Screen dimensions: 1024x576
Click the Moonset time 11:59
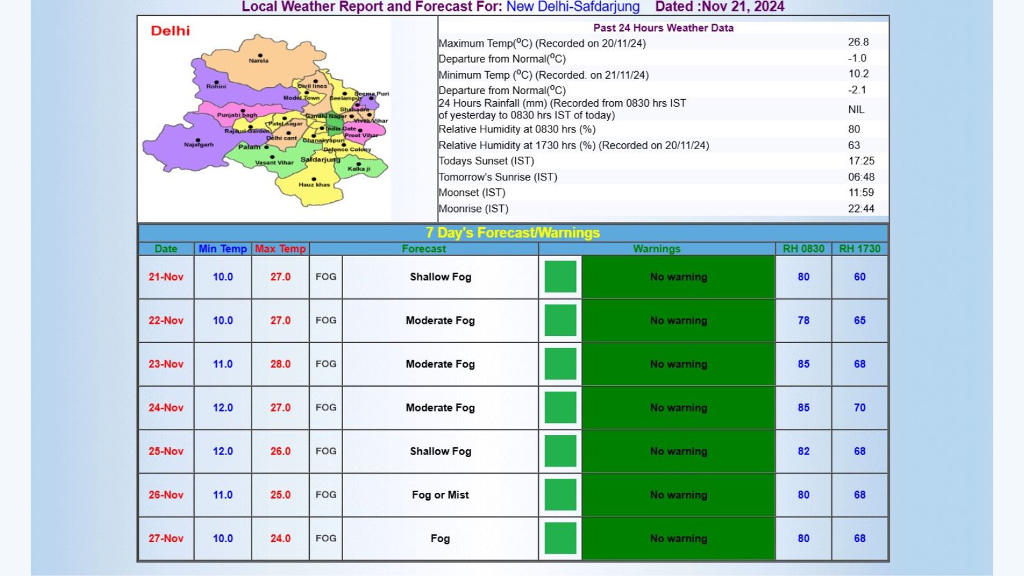(x=861, y=193)
